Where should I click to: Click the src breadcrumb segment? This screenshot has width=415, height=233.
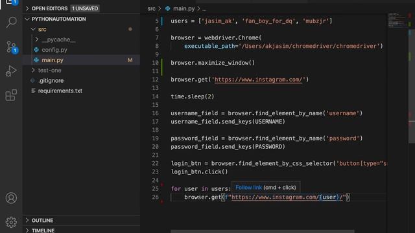tap(151, 8)
